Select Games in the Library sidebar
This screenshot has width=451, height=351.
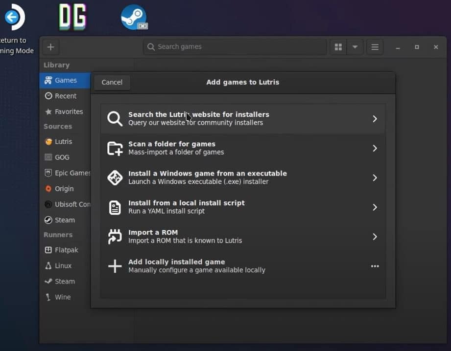pyautogui.click(x=65, y=81)
